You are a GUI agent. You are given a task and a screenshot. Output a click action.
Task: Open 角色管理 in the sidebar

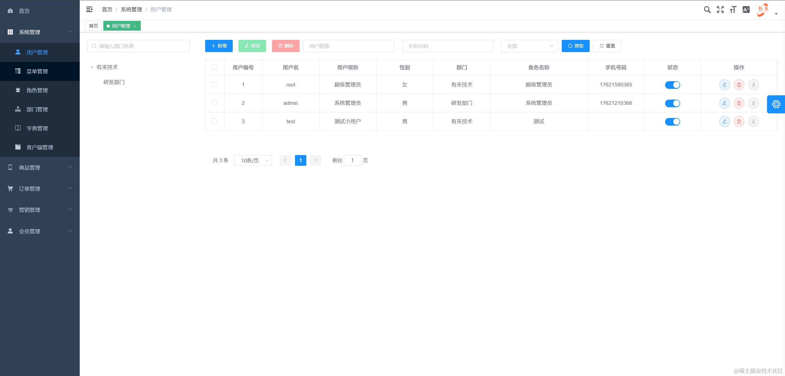click(x=37, y=90)
